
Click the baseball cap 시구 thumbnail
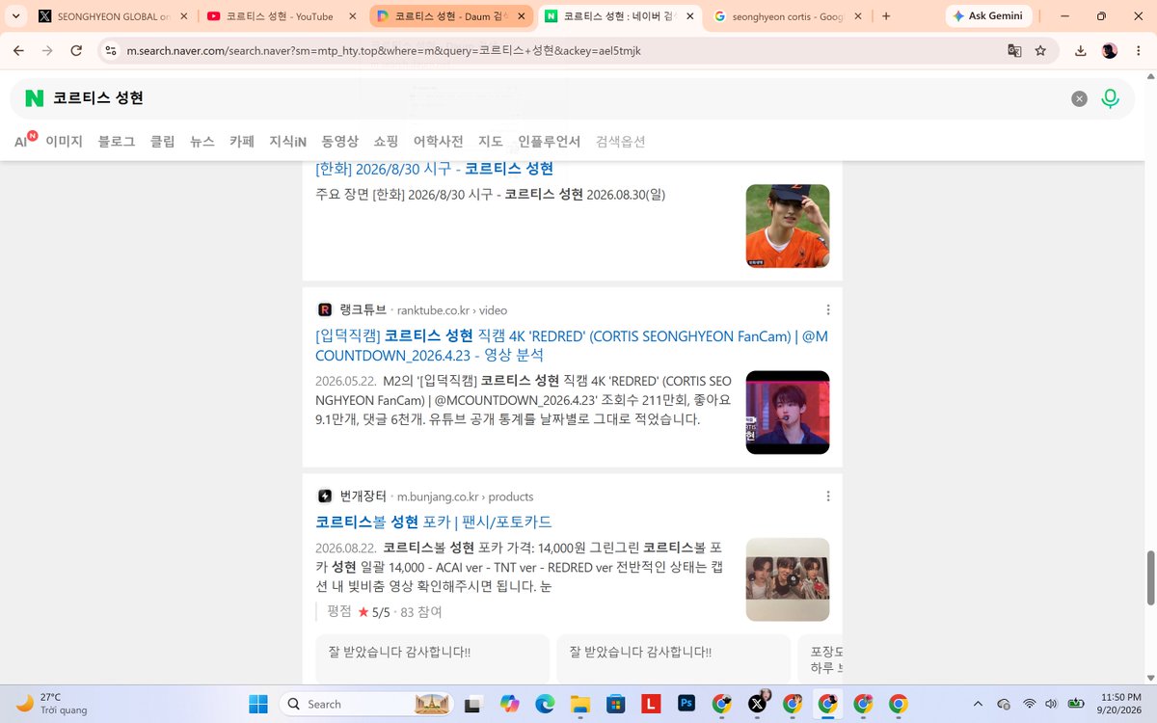point(788,226)
